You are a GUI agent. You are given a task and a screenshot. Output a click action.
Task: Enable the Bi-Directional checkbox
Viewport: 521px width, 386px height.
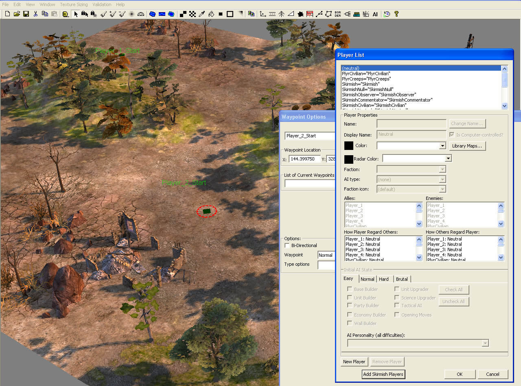point(287,245)
